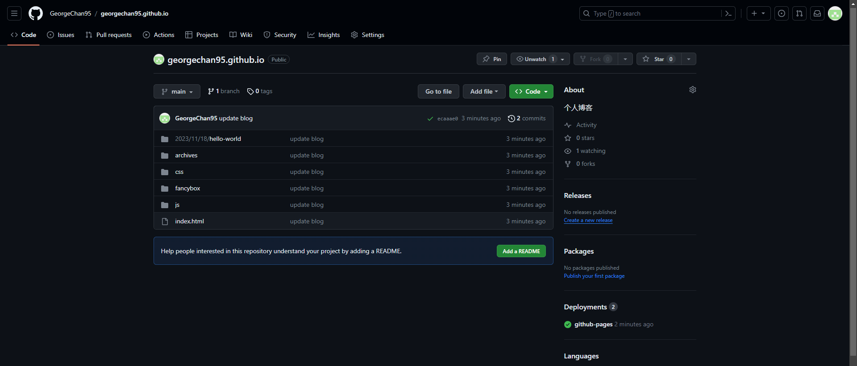Edit repository About details gear icon
The image size is (857, 366).
pos(693,90)
